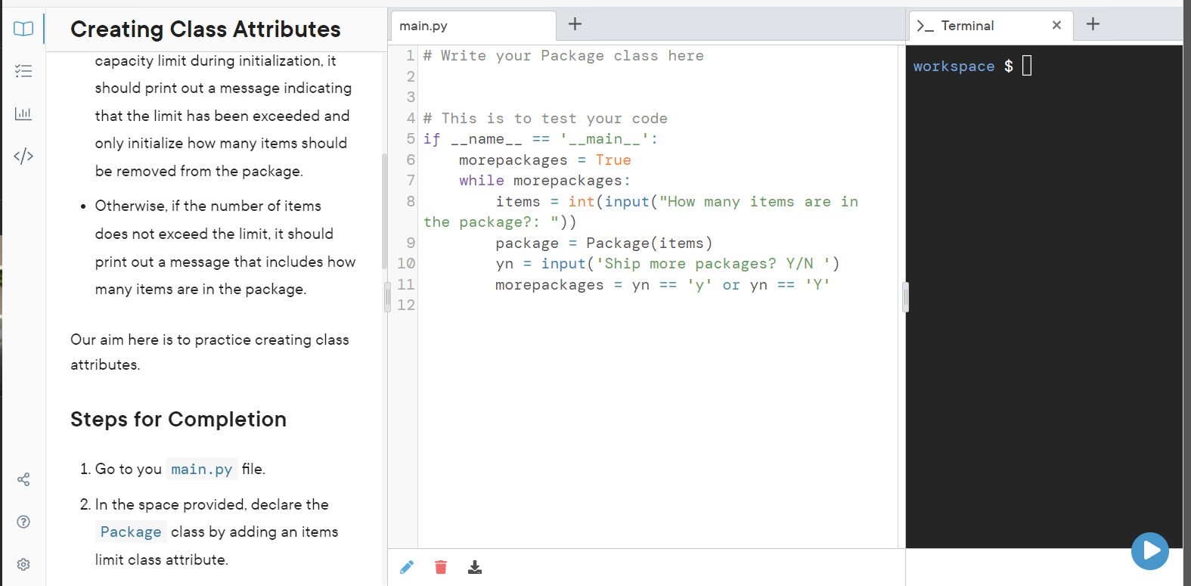
Task: Click the share icon in left sidebar
Action: click(23, 479)
